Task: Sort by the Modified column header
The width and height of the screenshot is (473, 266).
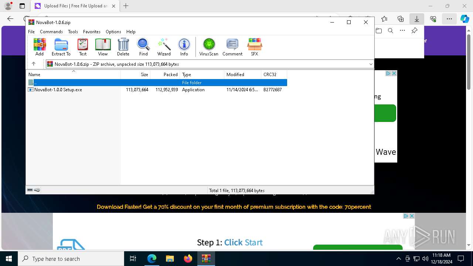Action: coord(243,74)
